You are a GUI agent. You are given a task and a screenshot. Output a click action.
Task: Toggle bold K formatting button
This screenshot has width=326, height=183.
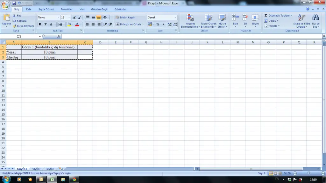click(x=40, y=25)
